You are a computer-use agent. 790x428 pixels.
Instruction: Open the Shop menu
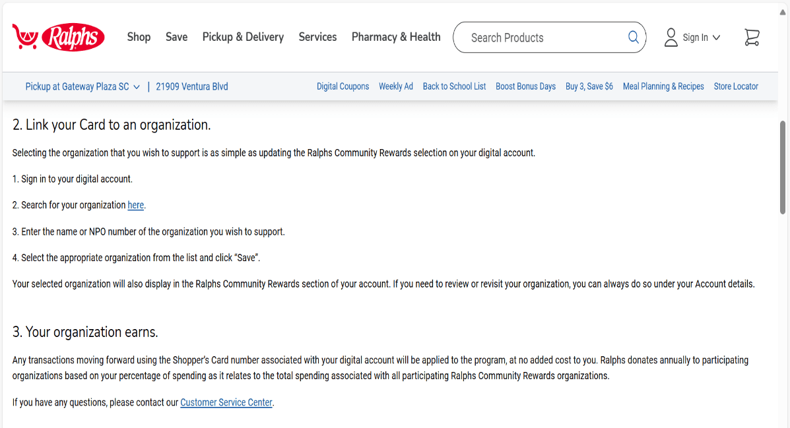click(139, 37)
